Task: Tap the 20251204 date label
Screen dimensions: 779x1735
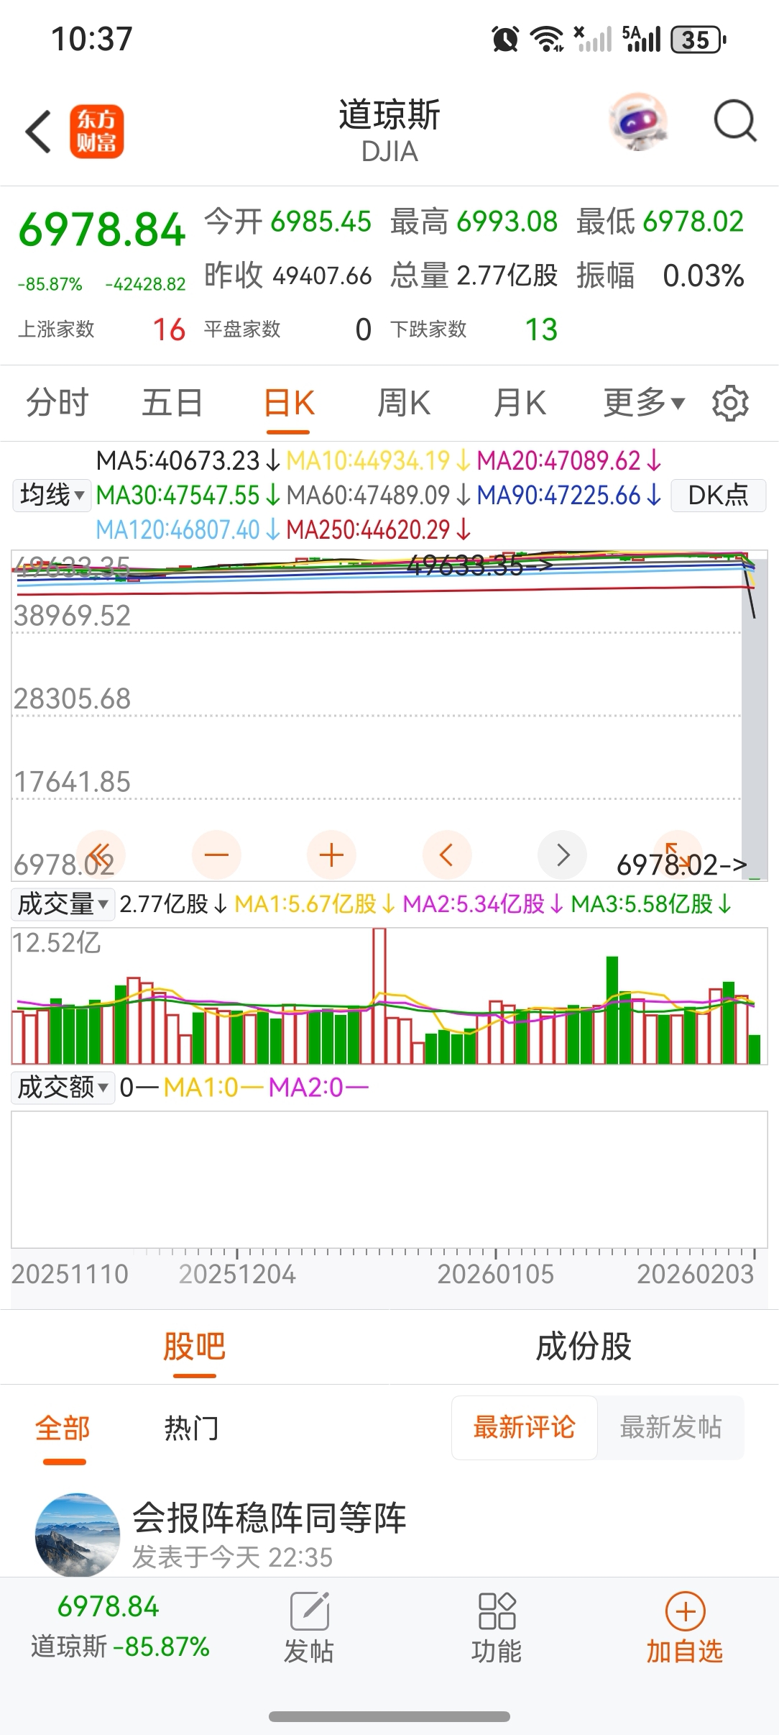Action: tap(237, 1274)
